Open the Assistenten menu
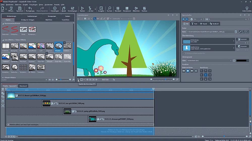Image resolution: width=252 pixels, height=141 pixels. tap(49, 5)
